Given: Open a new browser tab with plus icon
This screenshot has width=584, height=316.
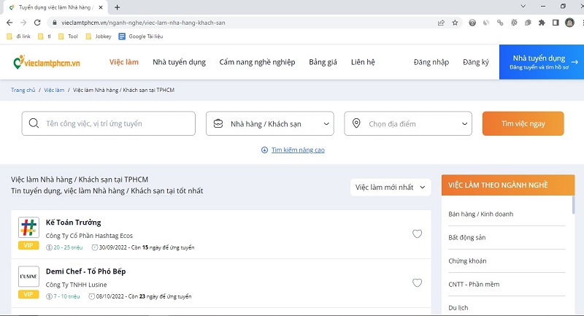Looking at the screenshot, I should click(117, 7).
